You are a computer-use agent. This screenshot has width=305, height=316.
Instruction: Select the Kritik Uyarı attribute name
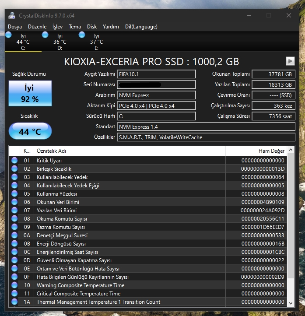(x=49, y=161)
